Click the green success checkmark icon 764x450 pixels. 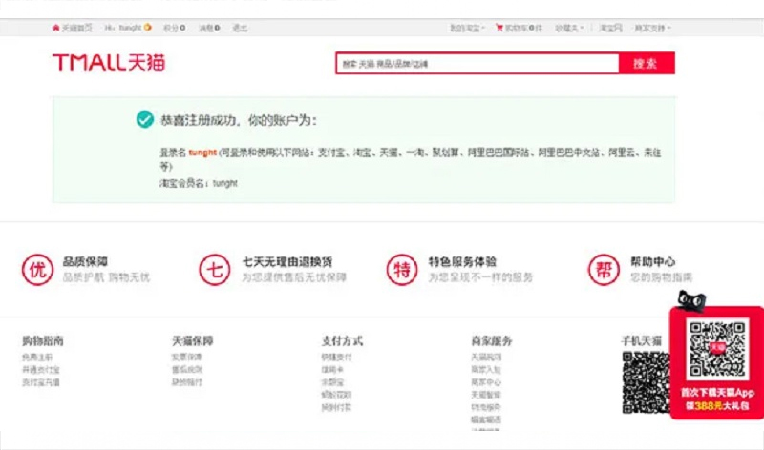(x=145, y=119)
